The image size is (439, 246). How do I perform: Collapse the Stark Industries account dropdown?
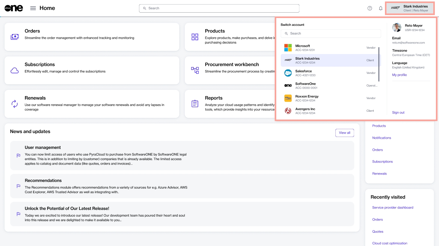click(x=410, y=8)
